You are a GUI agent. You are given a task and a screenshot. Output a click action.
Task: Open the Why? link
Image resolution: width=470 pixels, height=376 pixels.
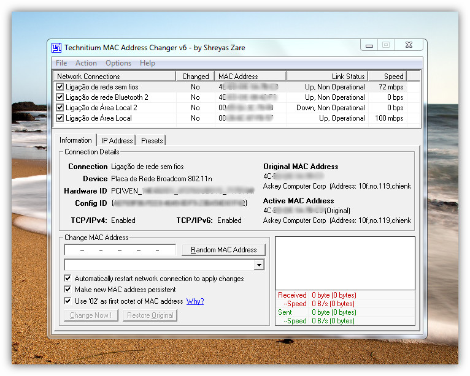195,301
